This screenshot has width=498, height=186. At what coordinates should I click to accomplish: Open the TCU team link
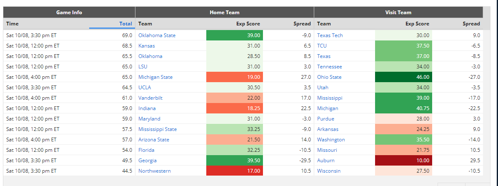tap(322, 46)
